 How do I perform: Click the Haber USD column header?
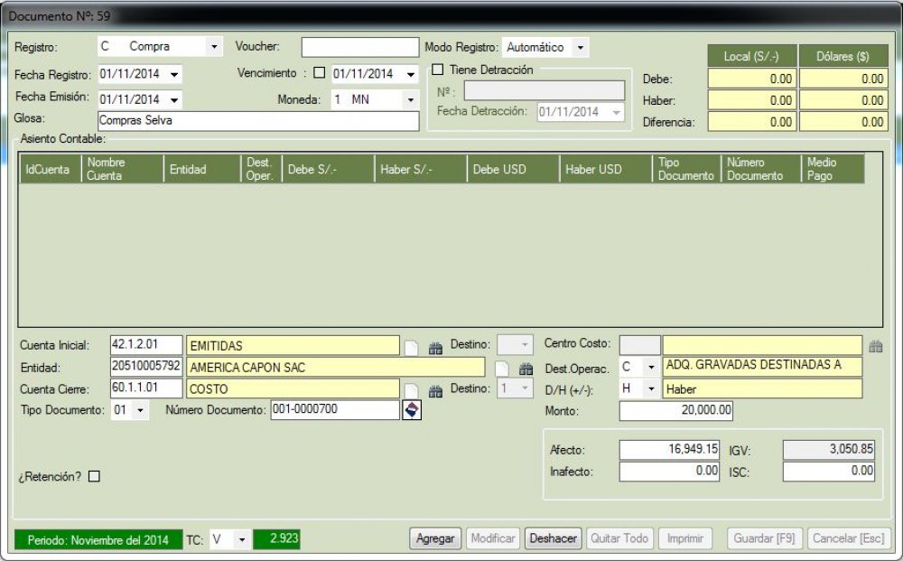tap(606, 169)
